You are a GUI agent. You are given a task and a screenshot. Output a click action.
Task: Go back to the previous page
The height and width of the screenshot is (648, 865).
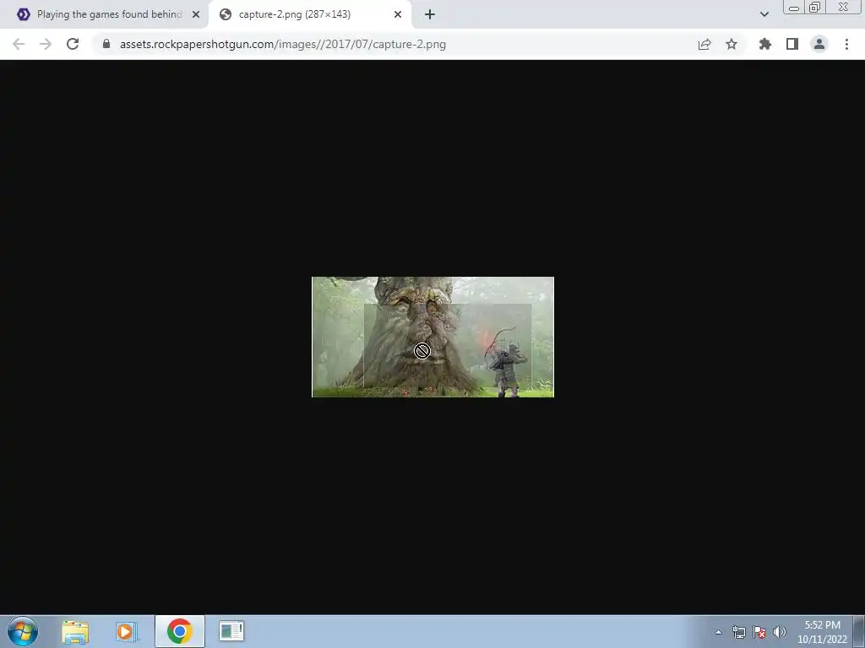click(19, 44)
